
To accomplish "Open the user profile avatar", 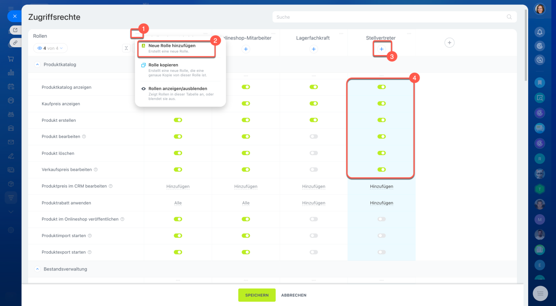I will 539,9.
